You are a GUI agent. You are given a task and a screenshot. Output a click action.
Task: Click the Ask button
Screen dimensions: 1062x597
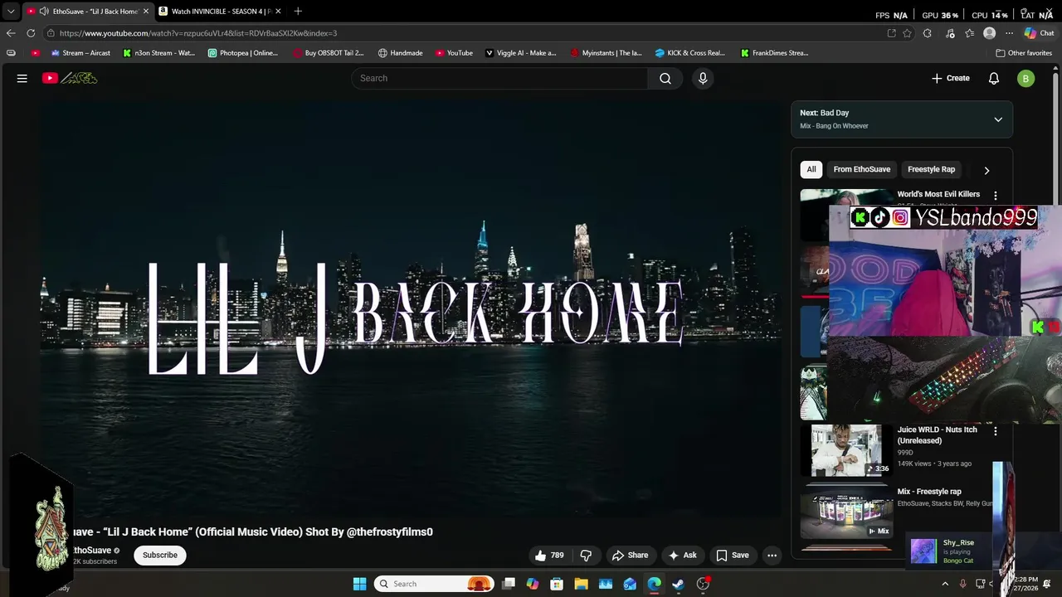pyautogui.click(x=683, y=556)
